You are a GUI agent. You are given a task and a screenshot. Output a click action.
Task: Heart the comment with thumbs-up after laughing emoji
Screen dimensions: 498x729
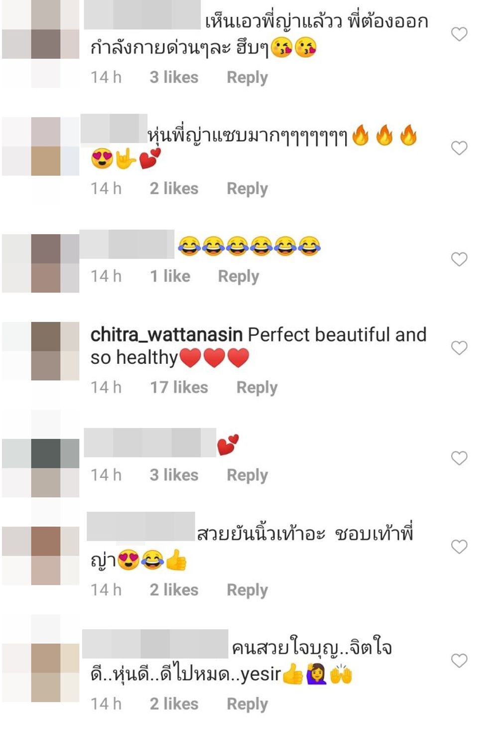(x=459, y=547)
